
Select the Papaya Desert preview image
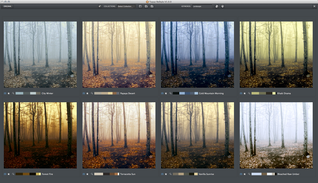(119, 55)
